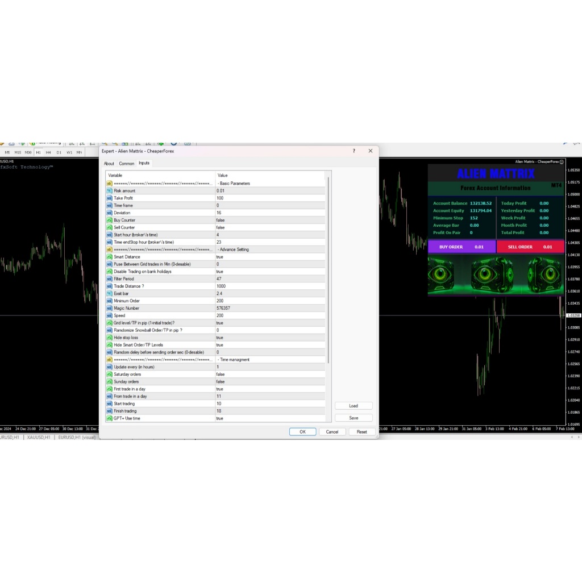Toggle the Hide stop loss true value
The width and height of the screenshot is (582, 582).
pyautogui.click(x=270, y=338)
